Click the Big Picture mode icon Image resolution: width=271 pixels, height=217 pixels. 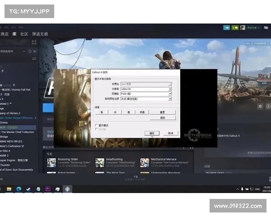point(266,28)
